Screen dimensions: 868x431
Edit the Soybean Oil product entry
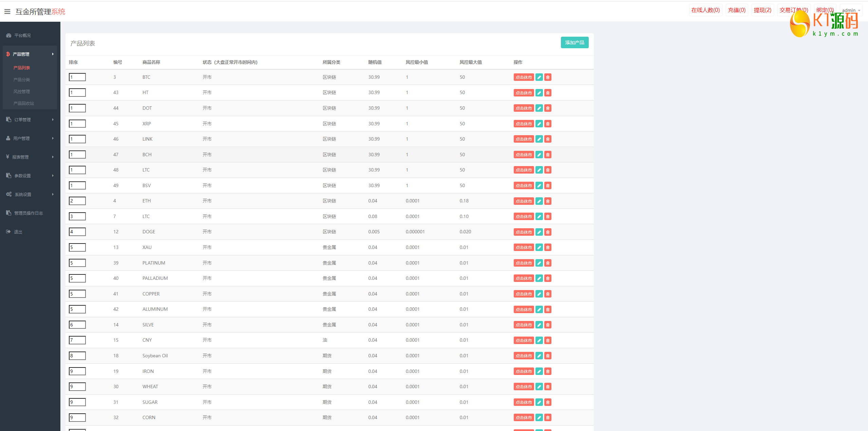(x=539, y=356)
